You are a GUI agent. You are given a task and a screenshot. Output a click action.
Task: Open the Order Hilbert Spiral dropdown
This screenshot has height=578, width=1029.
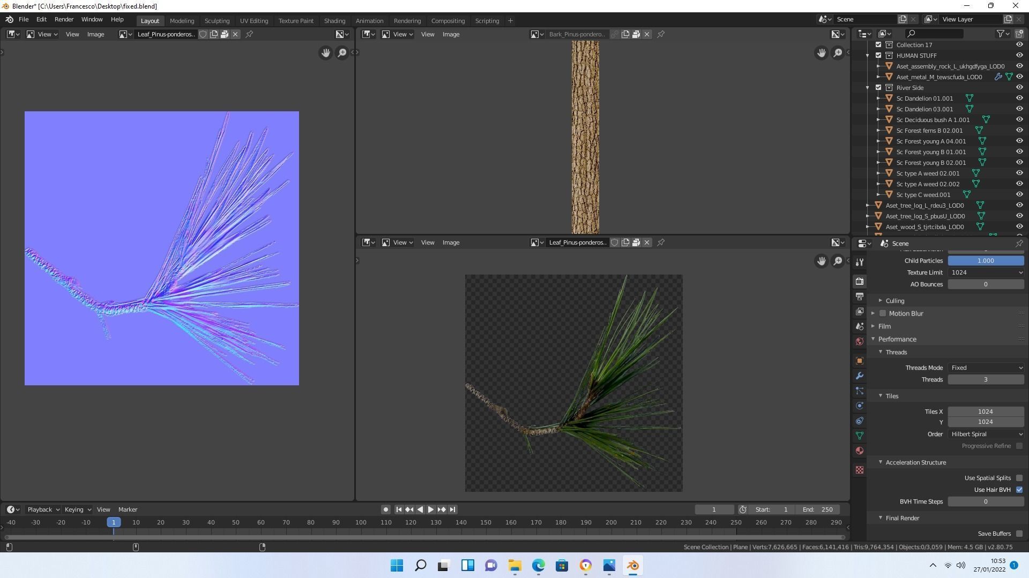click(986, 434)
